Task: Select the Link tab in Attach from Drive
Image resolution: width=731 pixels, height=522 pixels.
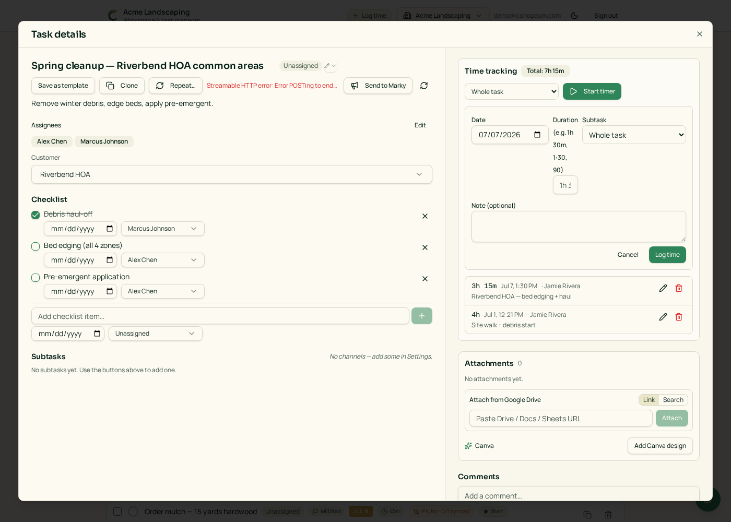Action: 649,400
